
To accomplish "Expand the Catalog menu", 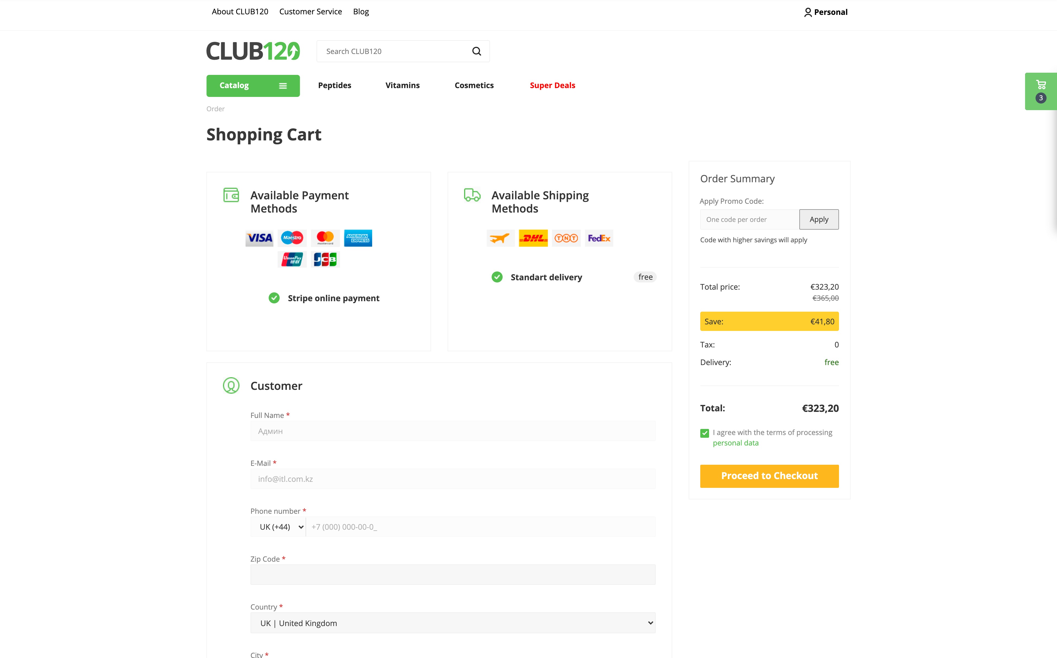I will point(253,86).
